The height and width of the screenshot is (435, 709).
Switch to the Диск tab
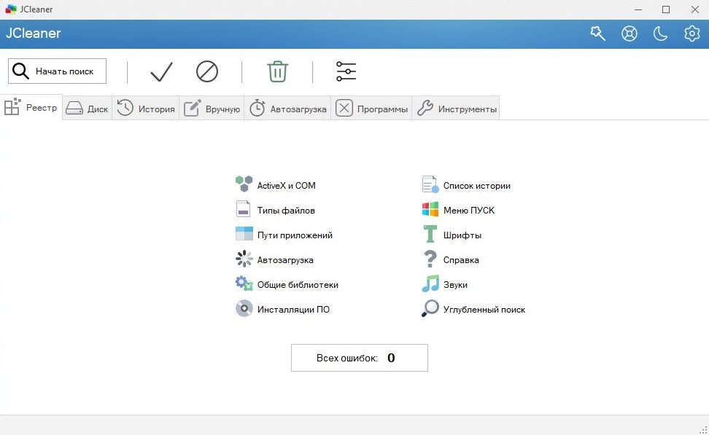88,109
